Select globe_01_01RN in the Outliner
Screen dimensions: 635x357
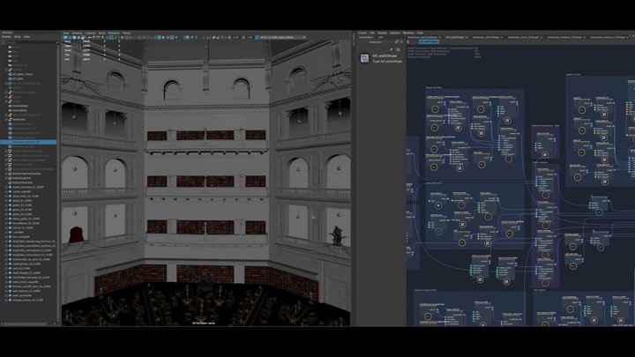pos(22,200)
